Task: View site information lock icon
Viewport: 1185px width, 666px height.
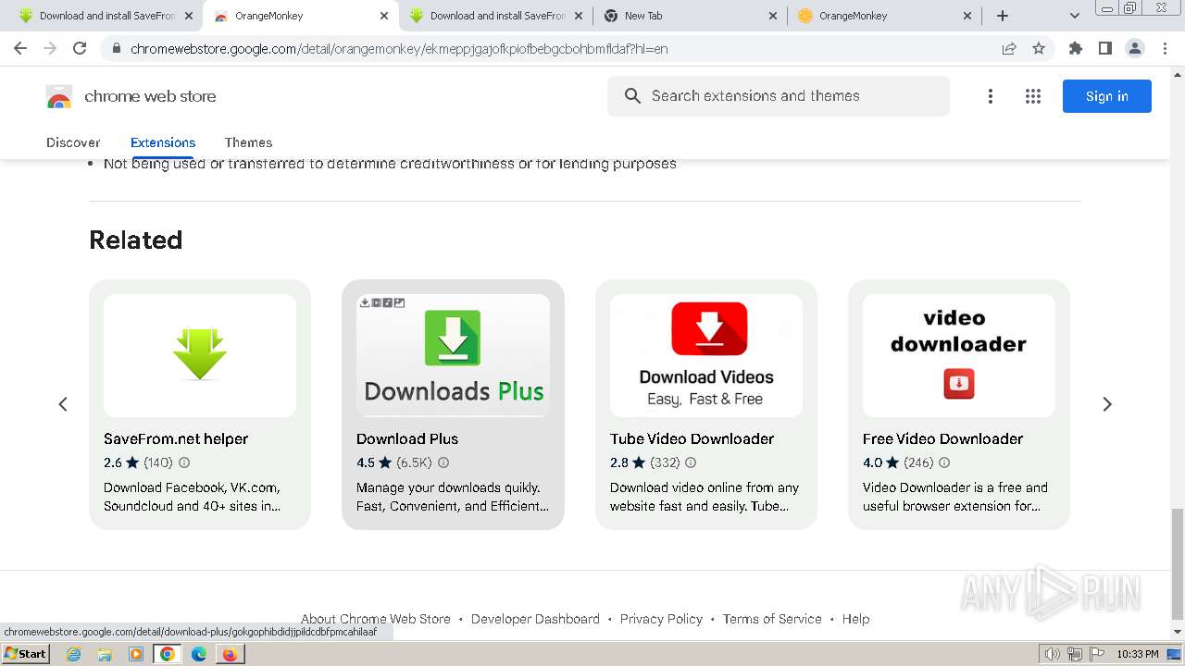Action: pyautogui.click(x=116, y=48)
